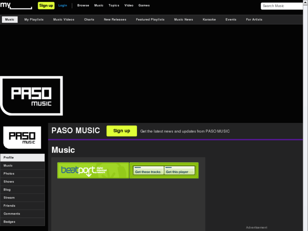Image resolution: width=308 pixels, height=231 pixels.
Task: View New Releases tab
Action: click(x=115, y=19)
